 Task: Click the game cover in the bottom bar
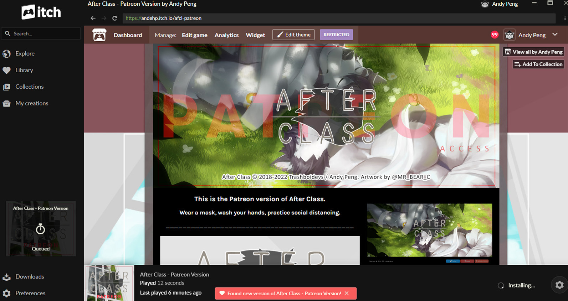[109, 283]
